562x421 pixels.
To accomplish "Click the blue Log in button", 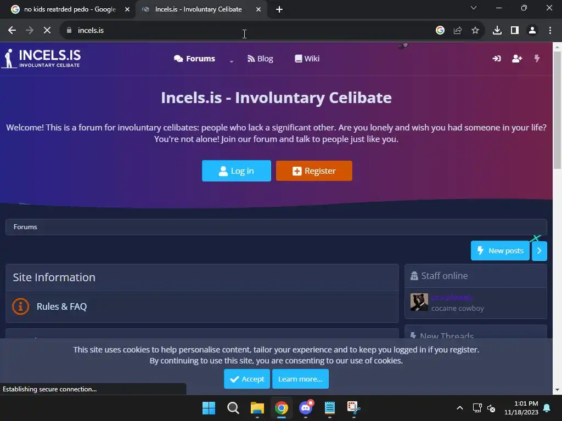I will (237, 171).
